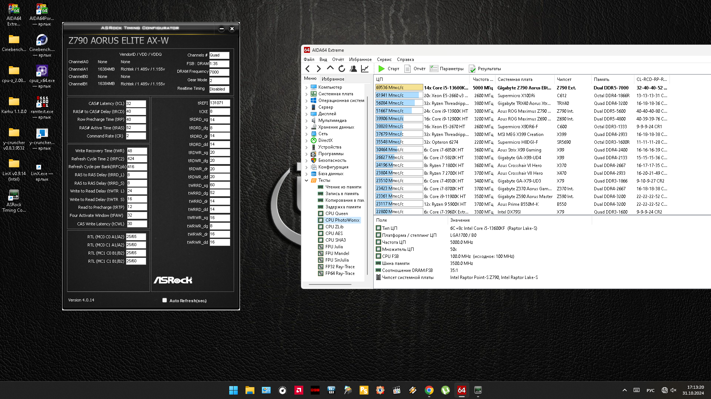Open the user profile icon in toolbar
The image size is (711, 399).
point(353,69)
